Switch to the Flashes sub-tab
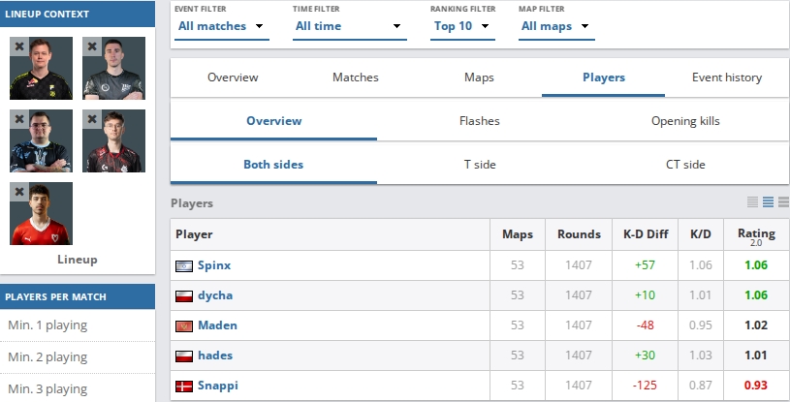This screenshot has width=790, height=402. [x=480, y=121]
